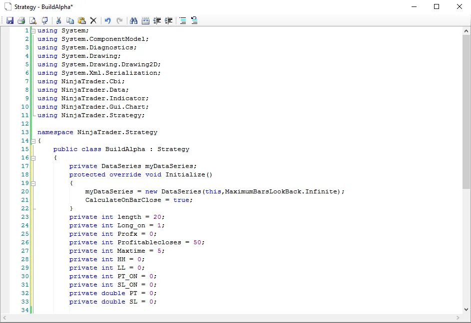Click 'private double SL = 0;' line
This screenshot has height=323, width=471.
113,302
